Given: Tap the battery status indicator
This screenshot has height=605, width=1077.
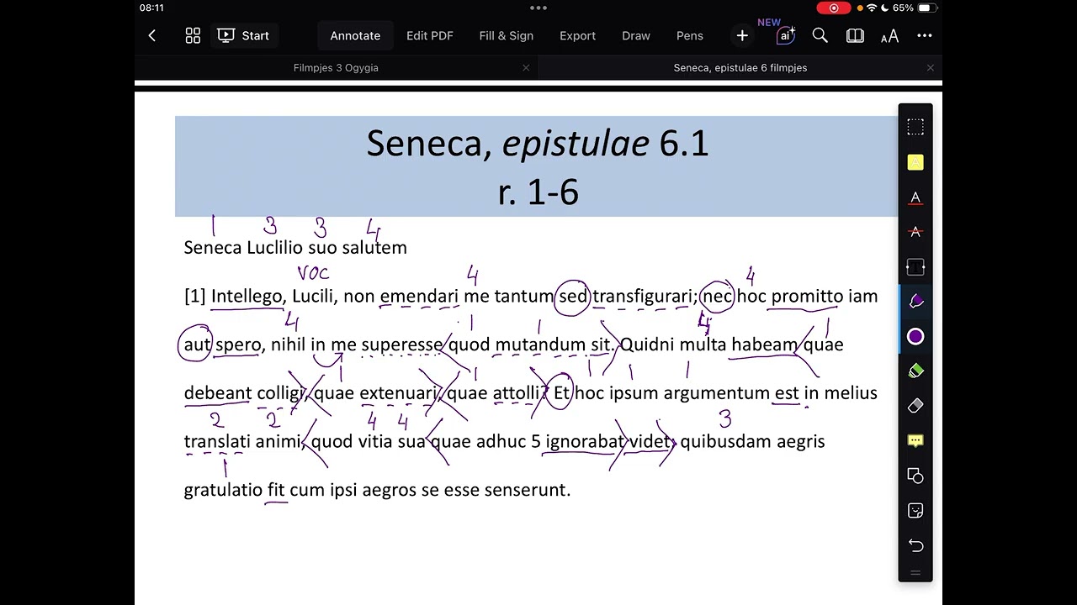Looking at the screenshot, I should pyautogui.click(x=926, y=8).
